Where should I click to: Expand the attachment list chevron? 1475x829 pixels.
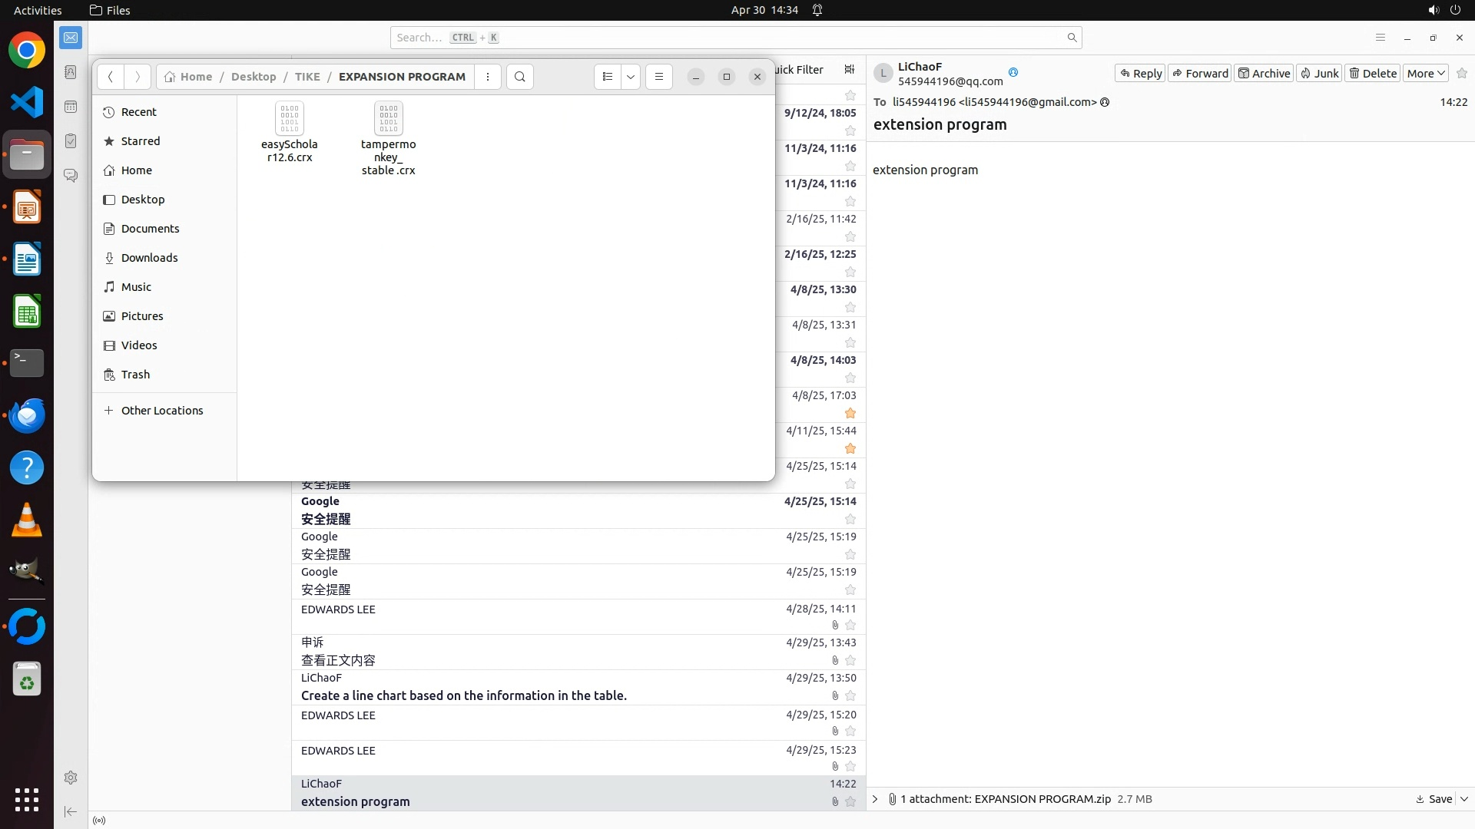click(875, 799)
